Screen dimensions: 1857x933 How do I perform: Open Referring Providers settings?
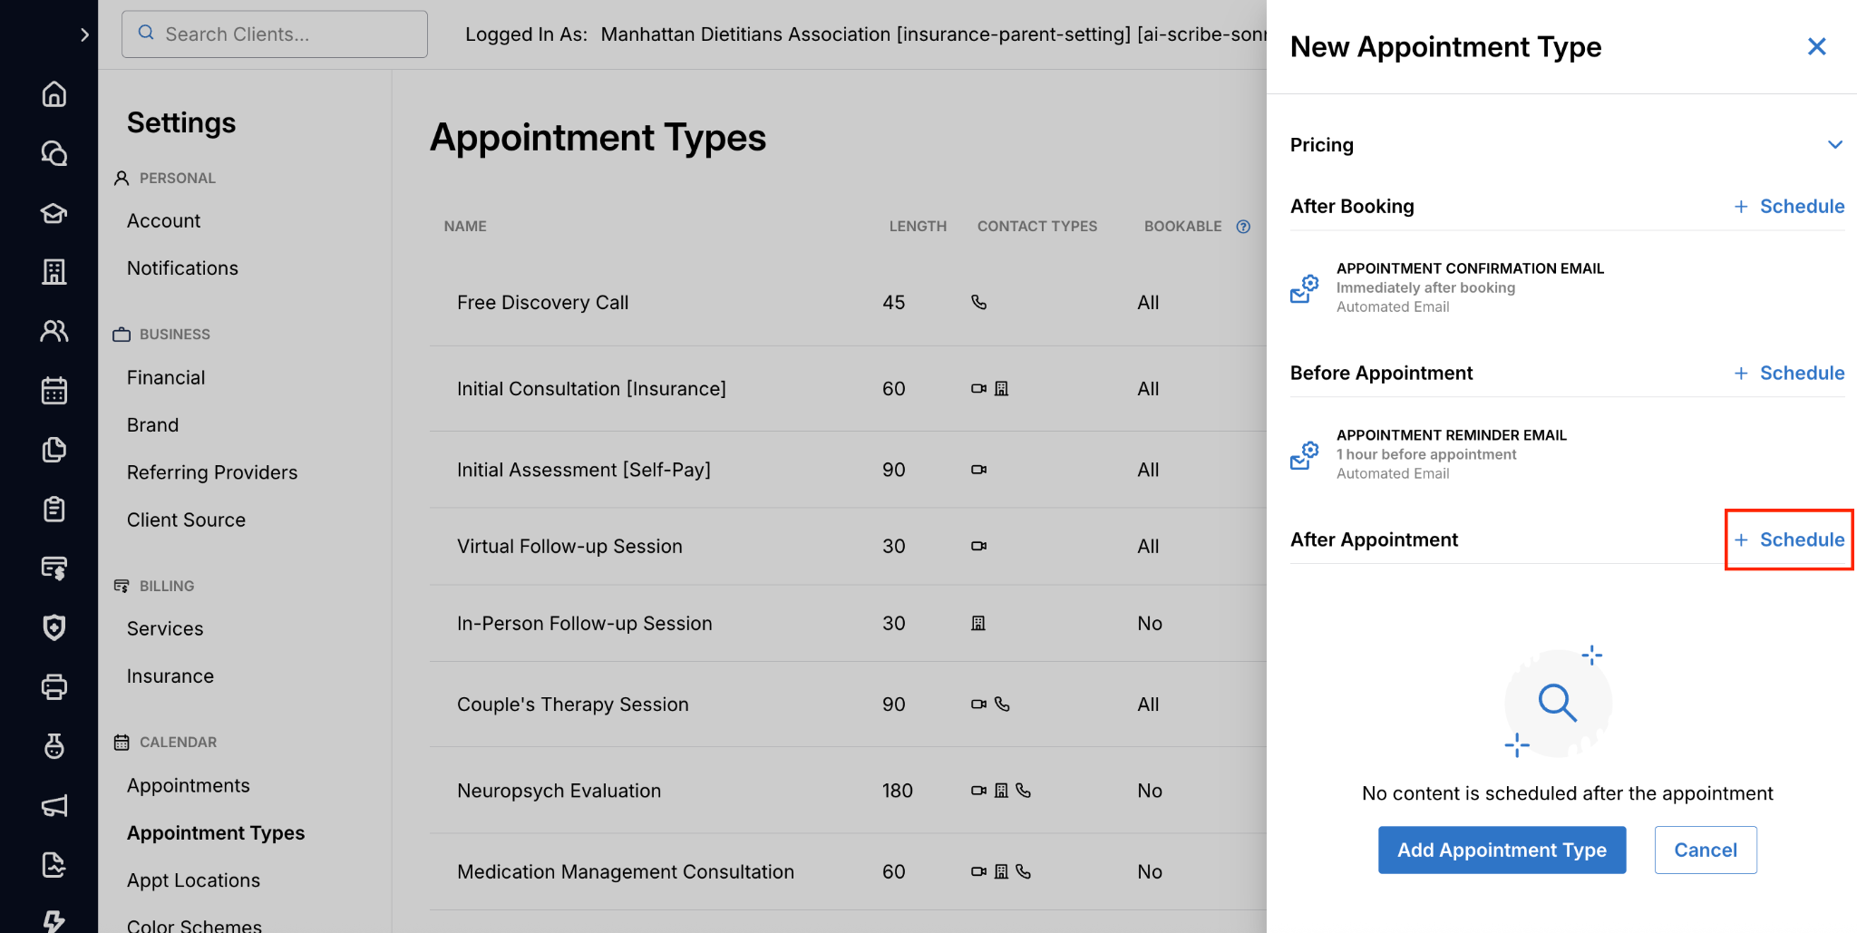click(212, 472)
